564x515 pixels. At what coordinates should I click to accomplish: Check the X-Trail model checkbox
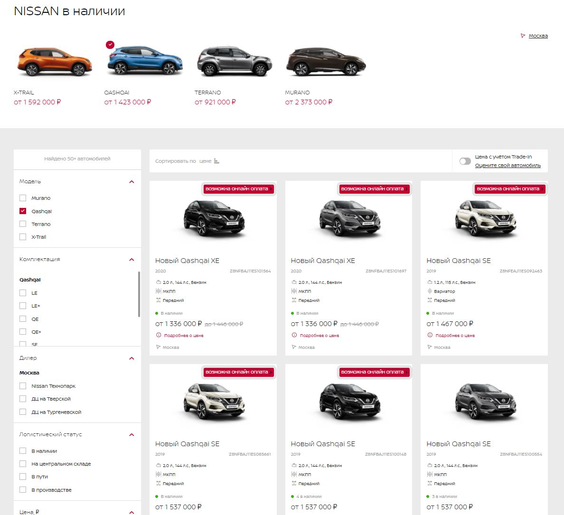[x=23, y=237]
